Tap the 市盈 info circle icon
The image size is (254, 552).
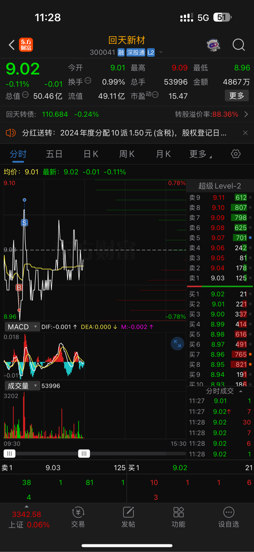(155, 95)
